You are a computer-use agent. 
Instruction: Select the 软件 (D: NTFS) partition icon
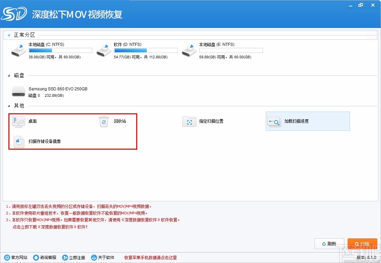click(x=104, y=50)
